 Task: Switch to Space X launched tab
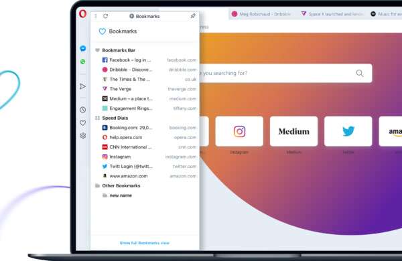click(x=332, y=14)
